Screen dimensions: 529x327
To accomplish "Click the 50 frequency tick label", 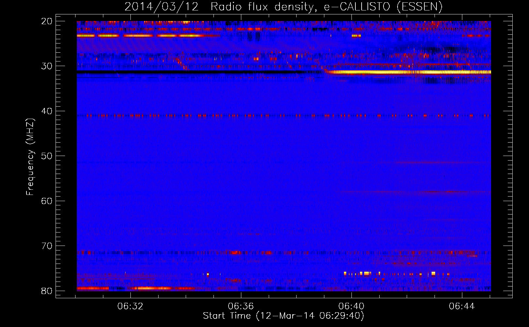I will [47, 156].
